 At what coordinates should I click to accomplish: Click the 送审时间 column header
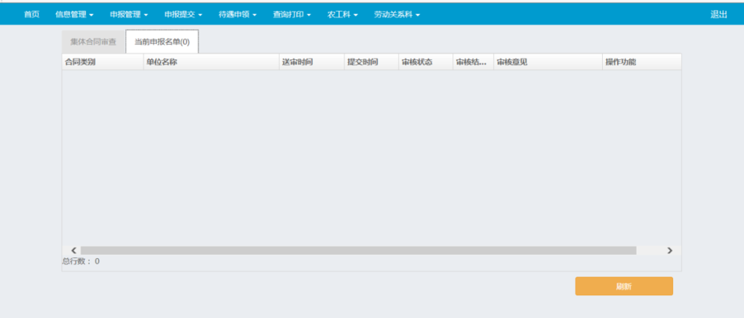click(297, 62)
